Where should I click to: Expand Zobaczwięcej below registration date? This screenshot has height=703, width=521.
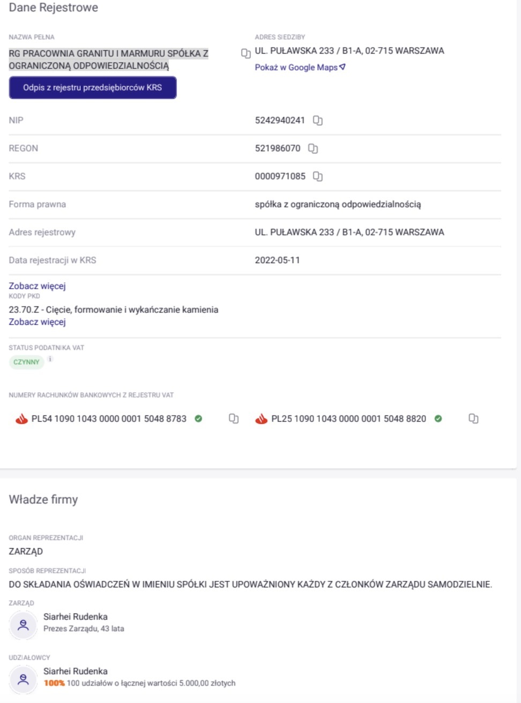pos(37,286)
